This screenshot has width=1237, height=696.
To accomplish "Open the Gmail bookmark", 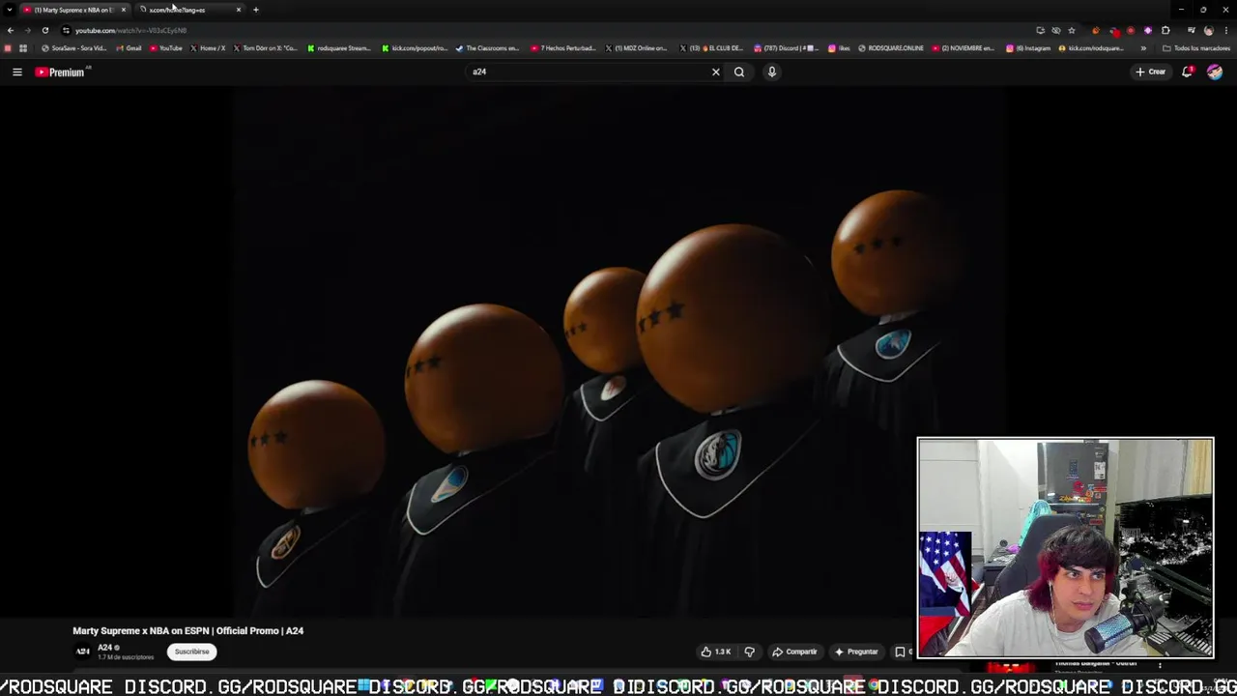I will [x=128, y=48].
